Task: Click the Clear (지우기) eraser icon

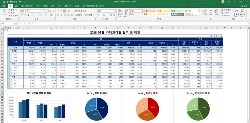Action: click(222, 16)
